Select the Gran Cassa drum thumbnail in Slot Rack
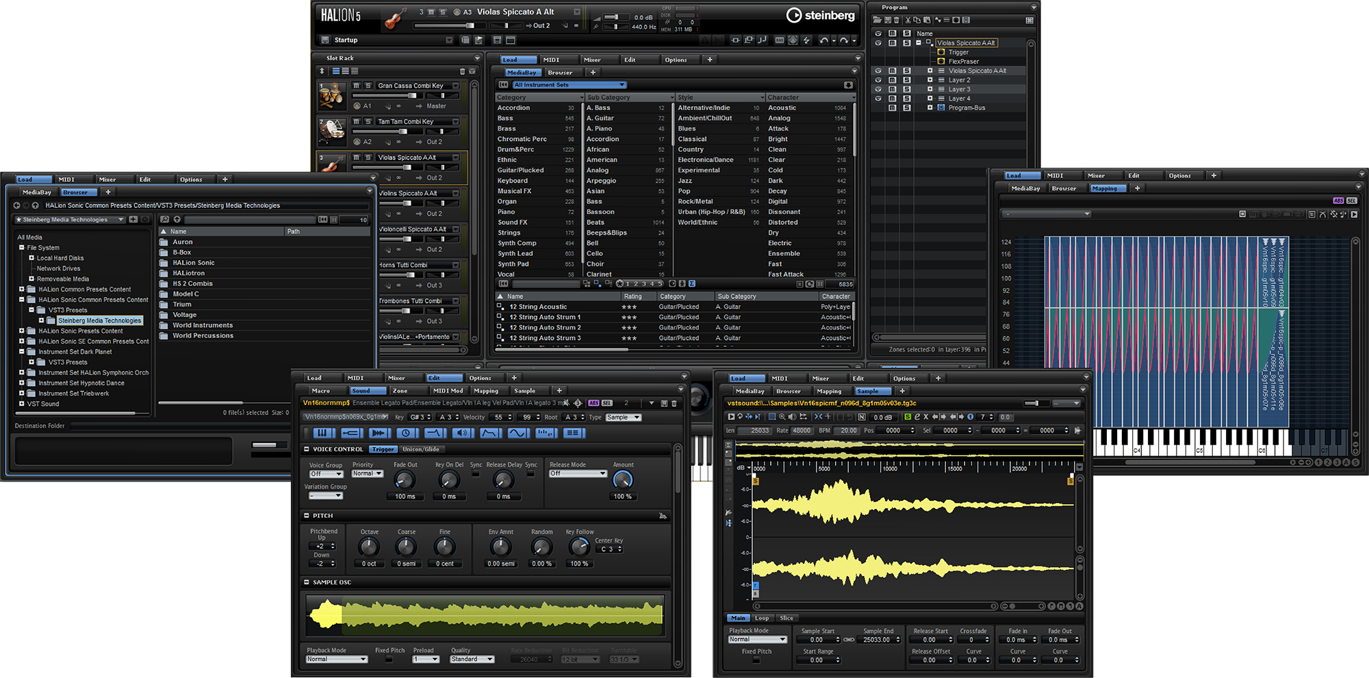The height and width of the screenshot is (678, 1369). (332, 96)
